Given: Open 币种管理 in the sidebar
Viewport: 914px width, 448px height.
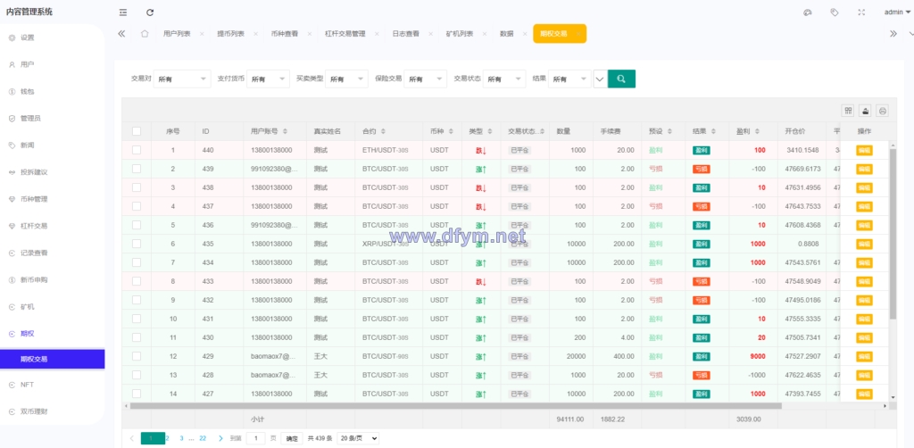Looking at the screenshot, I should coord(34,199).
